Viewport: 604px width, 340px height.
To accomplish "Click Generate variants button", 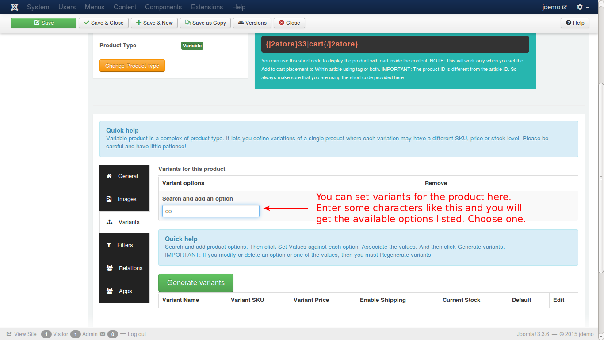I will tap(195, 283).
